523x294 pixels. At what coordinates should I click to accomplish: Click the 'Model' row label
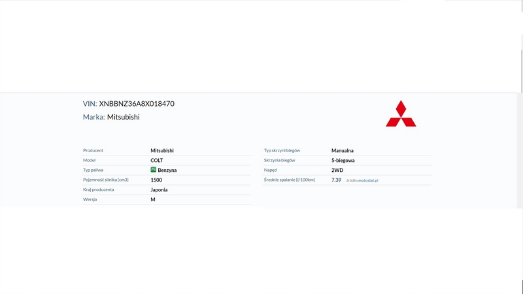[x=89, y=160]
